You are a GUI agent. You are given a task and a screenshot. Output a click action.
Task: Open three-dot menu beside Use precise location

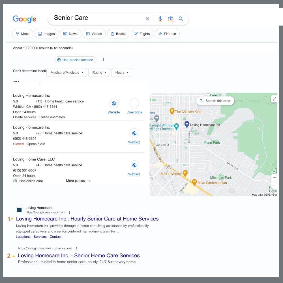(x=103, y=59)
